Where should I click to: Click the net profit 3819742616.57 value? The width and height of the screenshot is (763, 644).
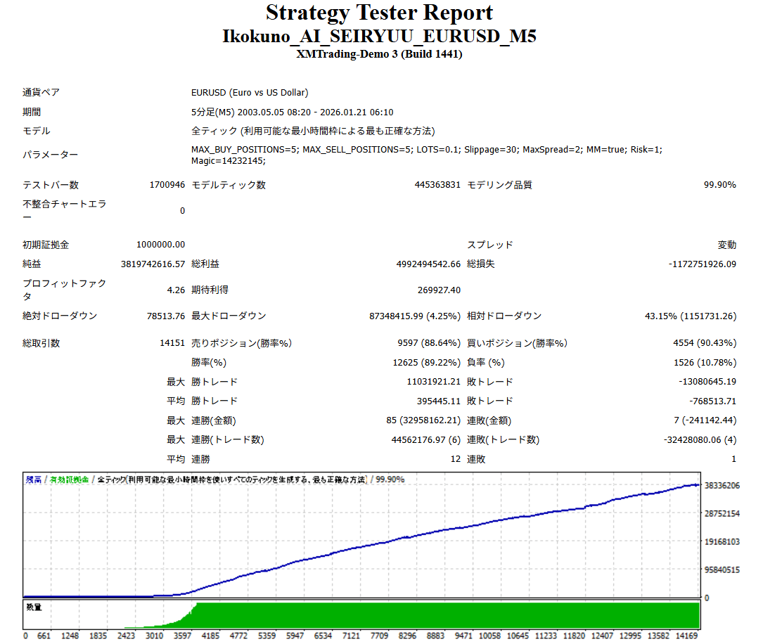click(x=153, y=264)
